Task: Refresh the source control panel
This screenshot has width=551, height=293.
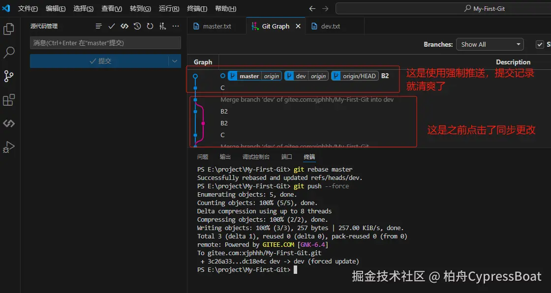Action: point(150,26)
